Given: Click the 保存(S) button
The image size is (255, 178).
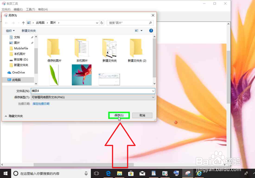Looking at the screenshot, I should coord(119,115).
